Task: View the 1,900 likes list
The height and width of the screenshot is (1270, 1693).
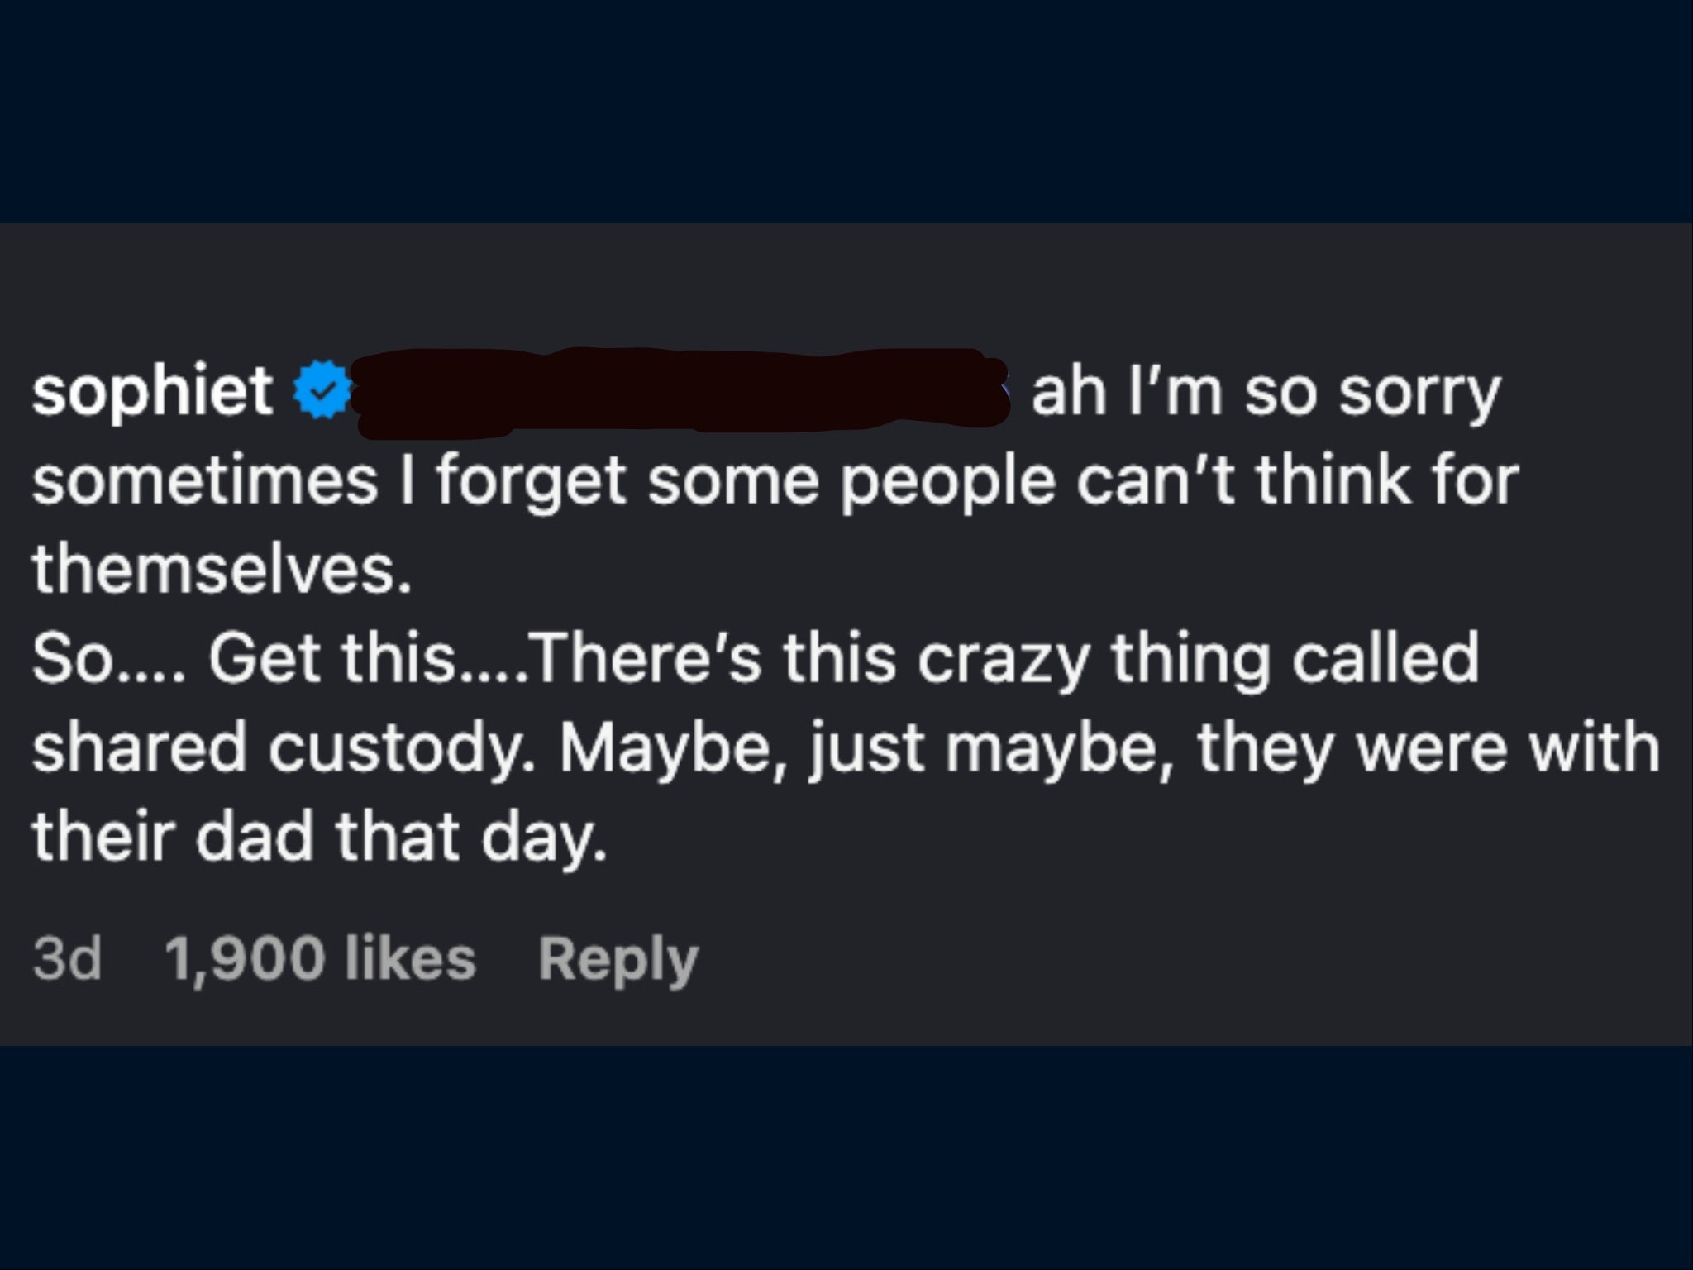Action: 321,959
